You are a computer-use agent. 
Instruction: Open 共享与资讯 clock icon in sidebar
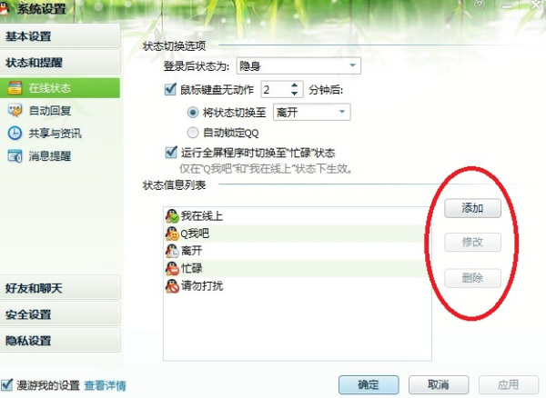coord(15,134)
